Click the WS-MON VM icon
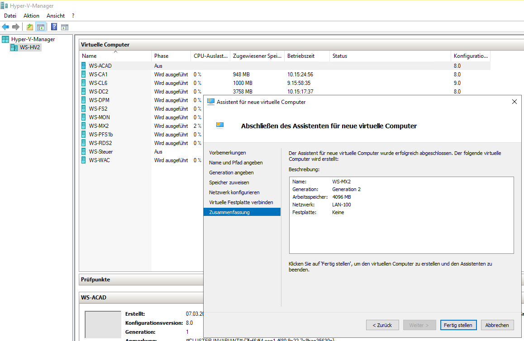 (84, 117)
